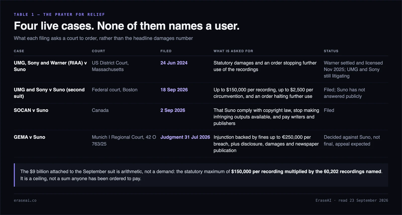The height and width of the screenshot is (215, 402).
Task: Select the 'GEMA v Suno' case cell
Action: coord(29,137)
